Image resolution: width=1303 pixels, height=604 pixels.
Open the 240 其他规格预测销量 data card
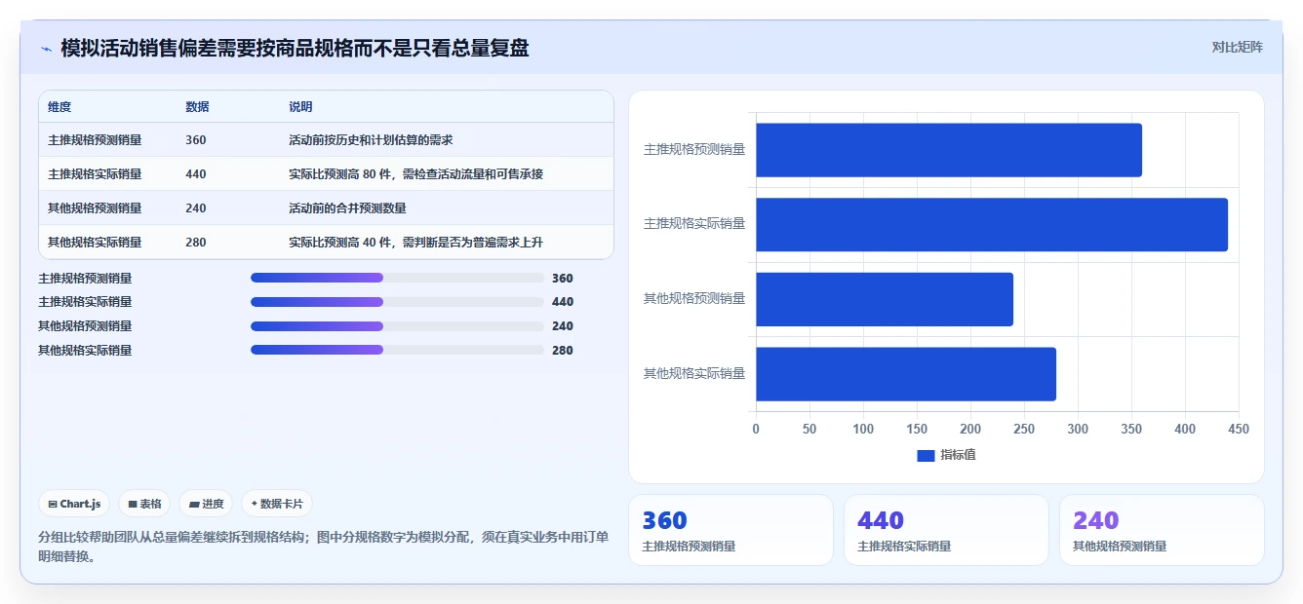pyautogui.click(x=1162, y=530)
